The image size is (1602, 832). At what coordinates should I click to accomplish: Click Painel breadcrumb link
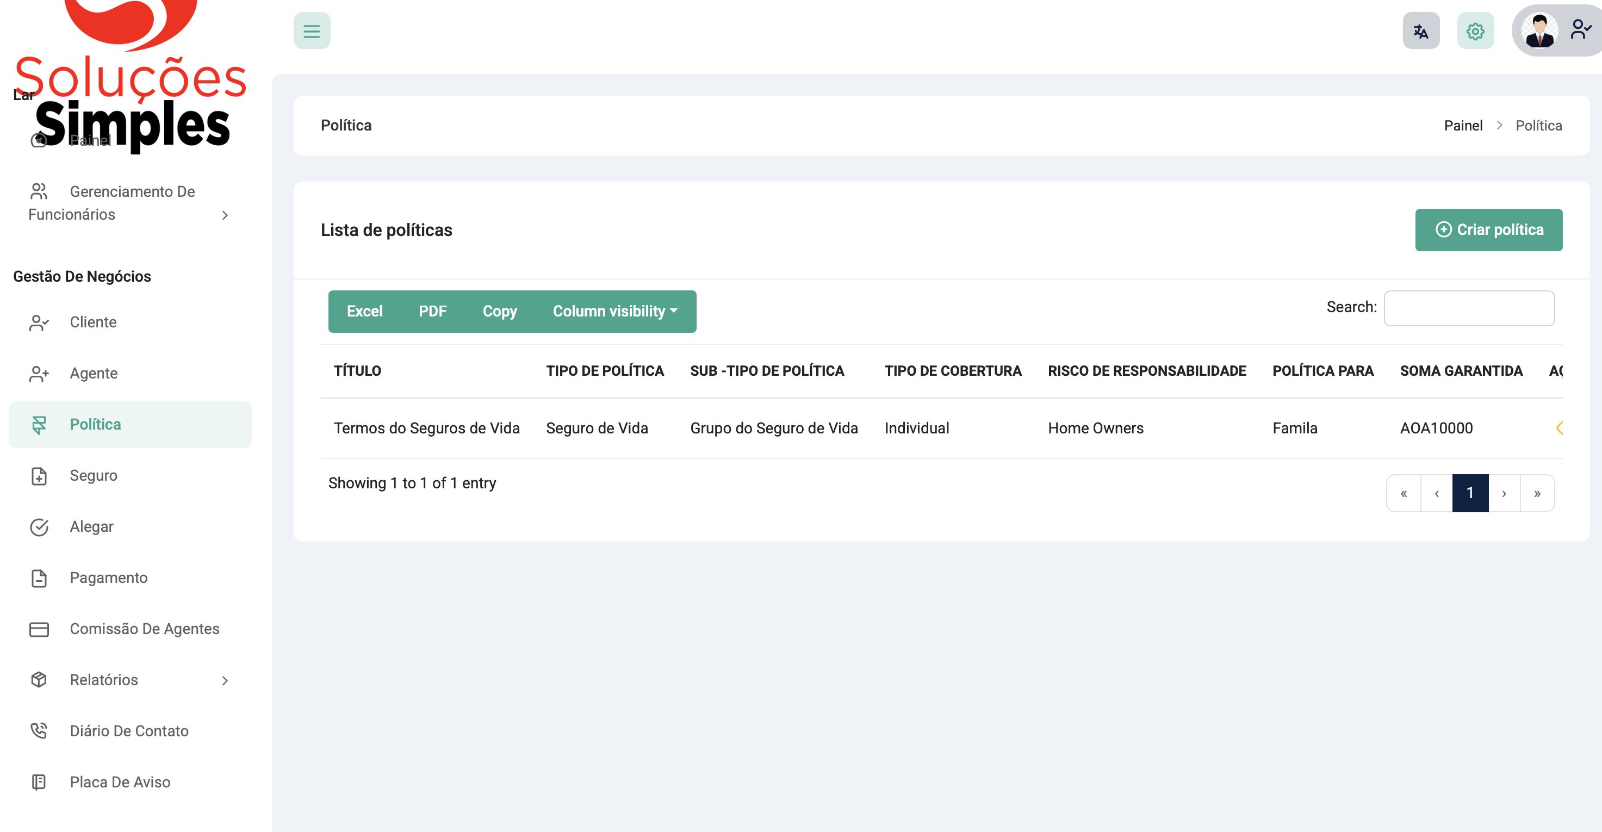click(1463, 126)
